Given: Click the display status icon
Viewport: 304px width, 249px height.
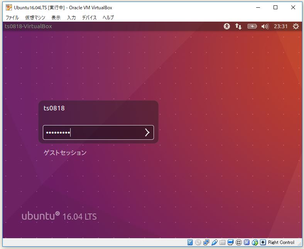Looking at the screenshot, I should pos(231,242).
